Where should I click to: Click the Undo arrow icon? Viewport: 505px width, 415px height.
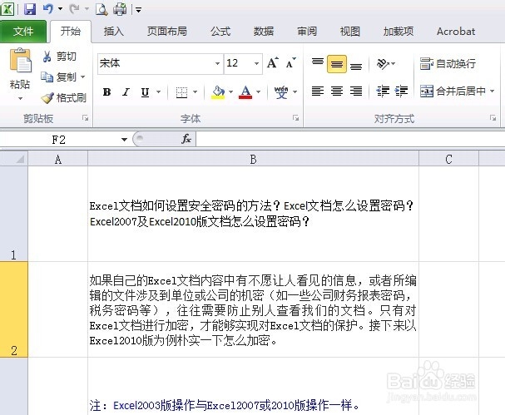tap(47, 8)
